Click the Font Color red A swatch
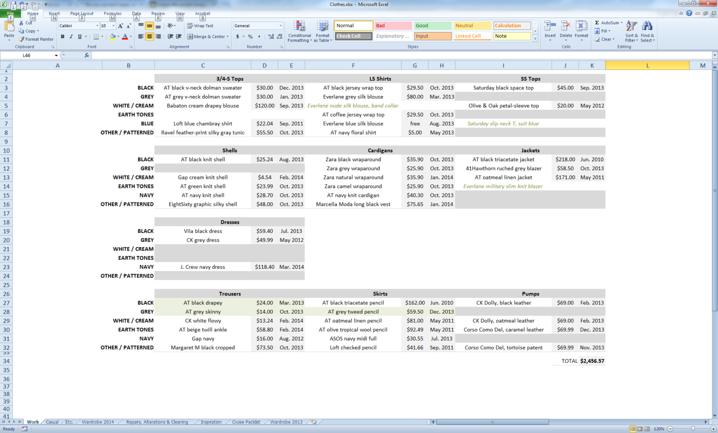Viewport: 718px width, 433px height. pos(125,37)
